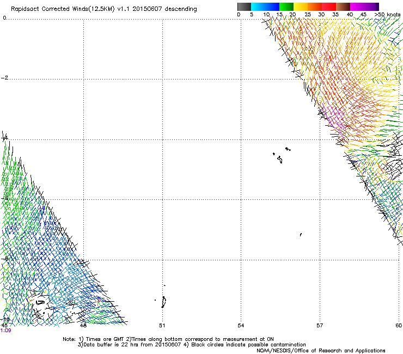Click the longitude label 51
Image resolution: width=403 pixels, height=354 pixels.
pyautogui.click(x=162, y=326)
